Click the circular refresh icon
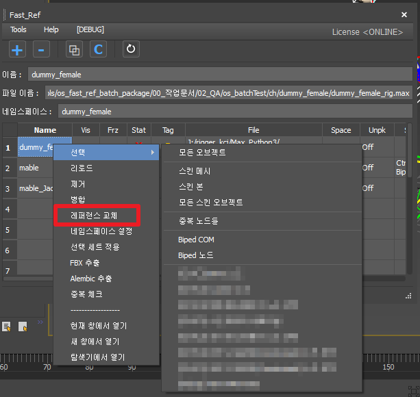 pyautogui.click(x=131, y=49)
